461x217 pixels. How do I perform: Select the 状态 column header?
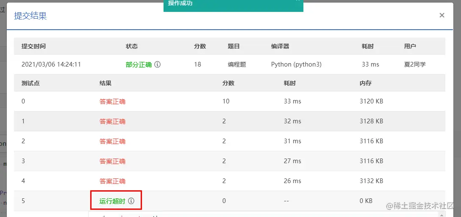pyautogui.click(x=132, y=46)
